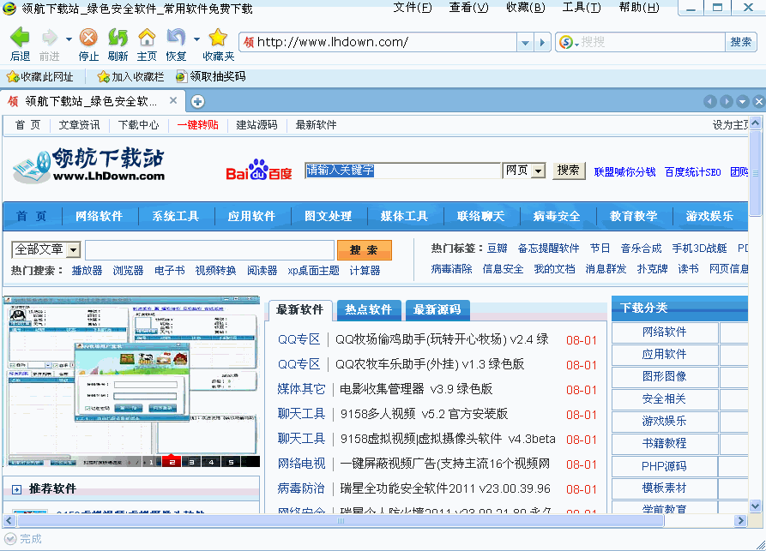Open the 查看(V) menu

(468, 8)
